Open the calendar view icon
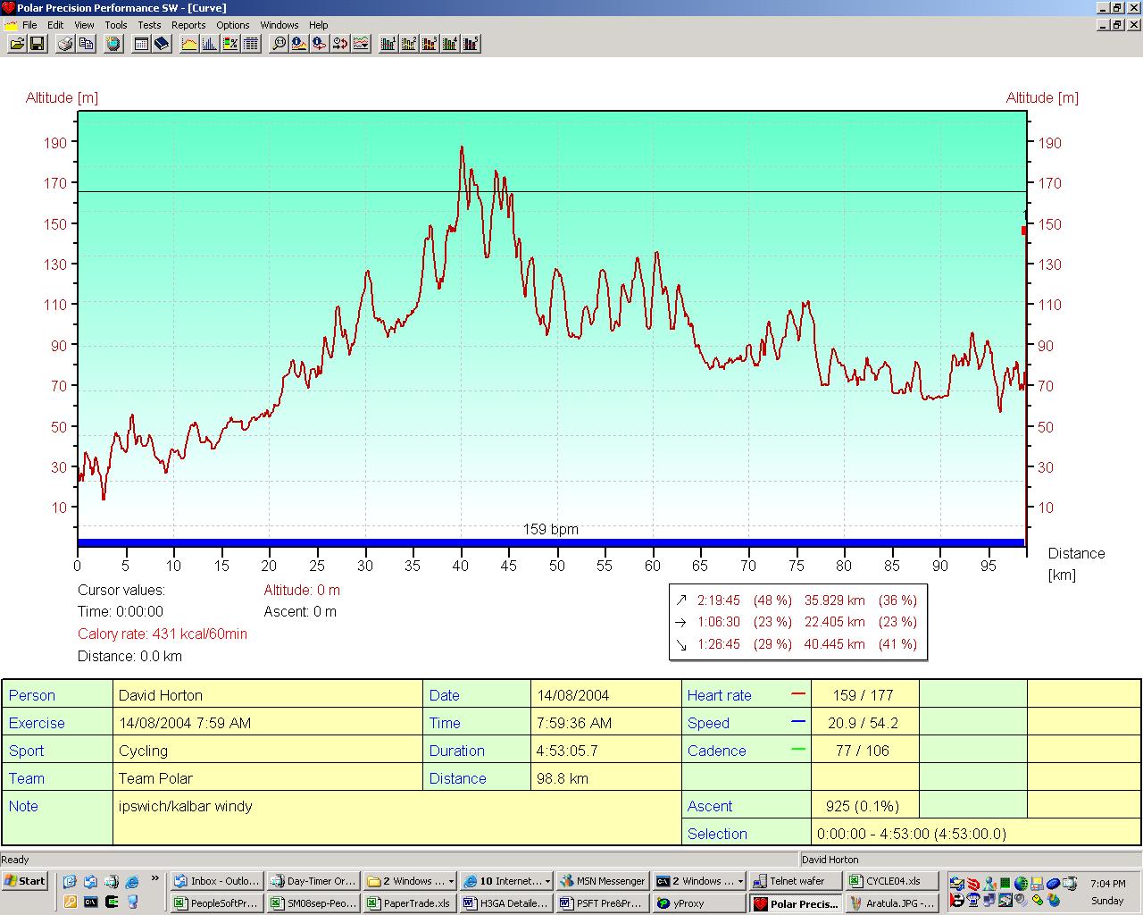 coord(141,43)
